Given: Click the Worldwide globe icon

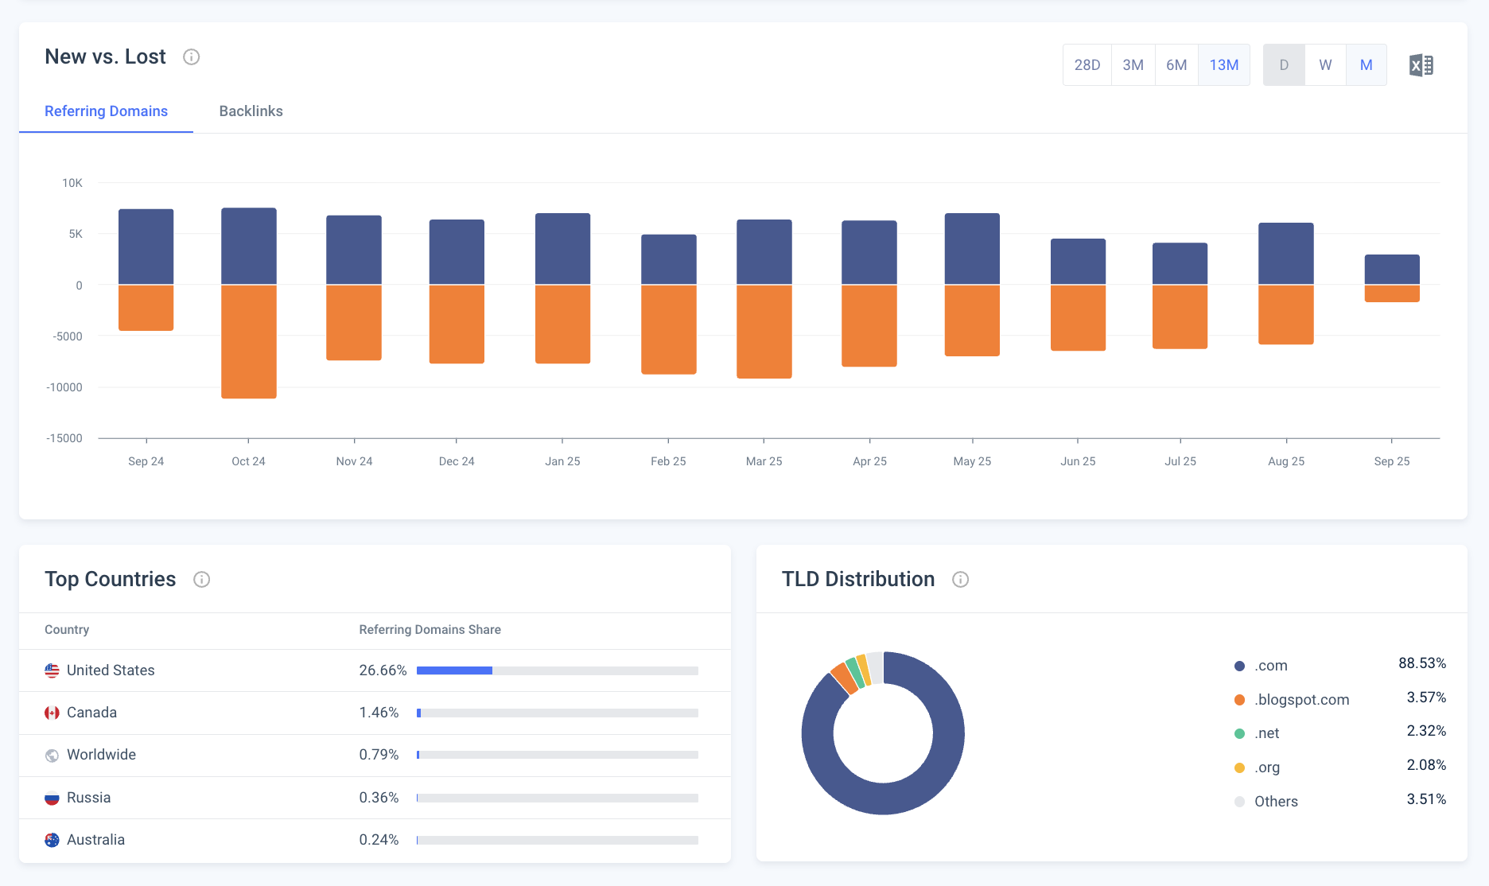Looking at the screenshot, I should pyautogui.click(x=52, y=755).
